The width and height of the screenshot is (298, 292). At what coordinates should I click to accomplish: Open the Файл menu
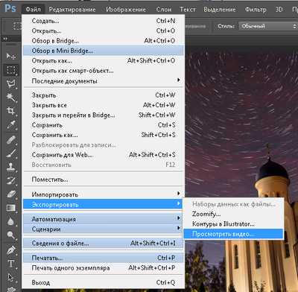pos(33,10)
